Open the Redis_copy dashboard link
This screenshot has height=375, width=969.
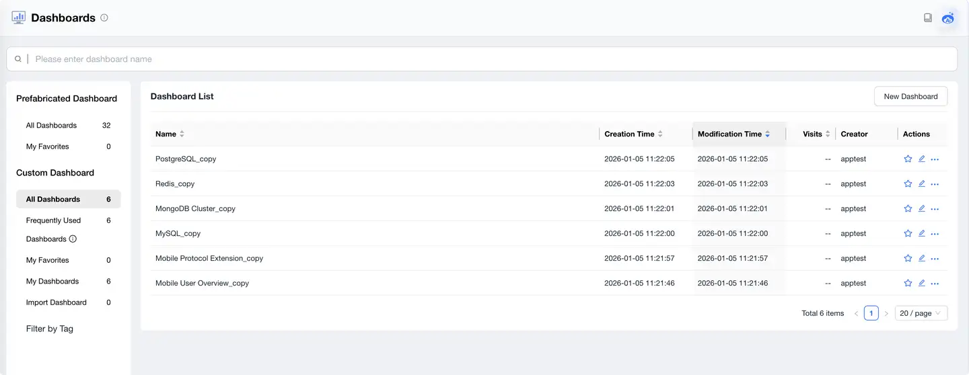[x=175, y=184]
